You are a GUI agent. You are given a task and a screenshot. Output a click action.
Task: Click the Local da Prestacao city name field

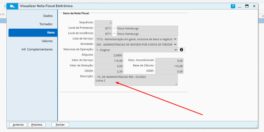pyautogui.click(x=147, y=28)
